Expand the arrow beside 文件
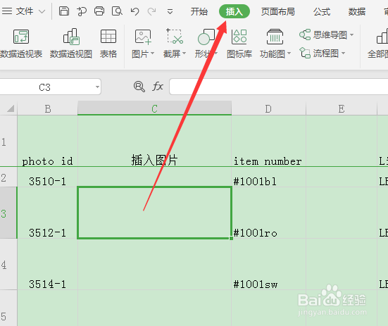The width and height of the screenshot is (388, 326). coord(42,11)
